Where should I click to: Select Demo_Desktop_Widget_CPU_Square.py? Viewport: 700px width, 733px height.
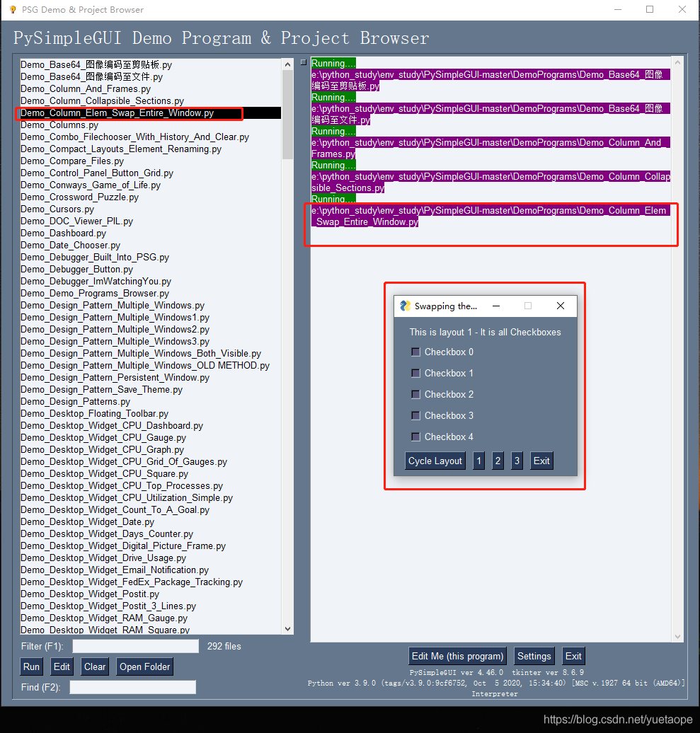[104, 473]
